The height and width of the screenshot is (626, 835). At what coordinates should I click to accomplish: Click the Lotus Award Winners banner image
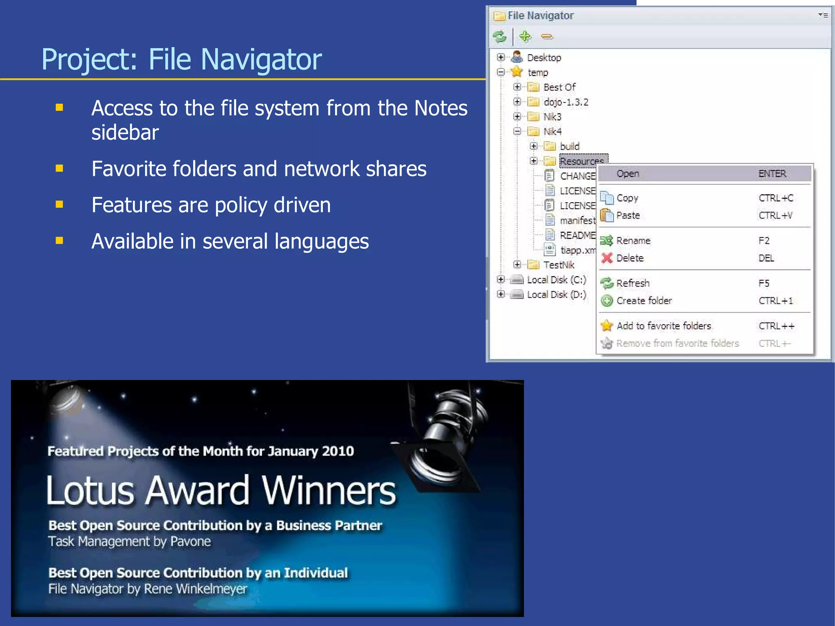[267, 498]
